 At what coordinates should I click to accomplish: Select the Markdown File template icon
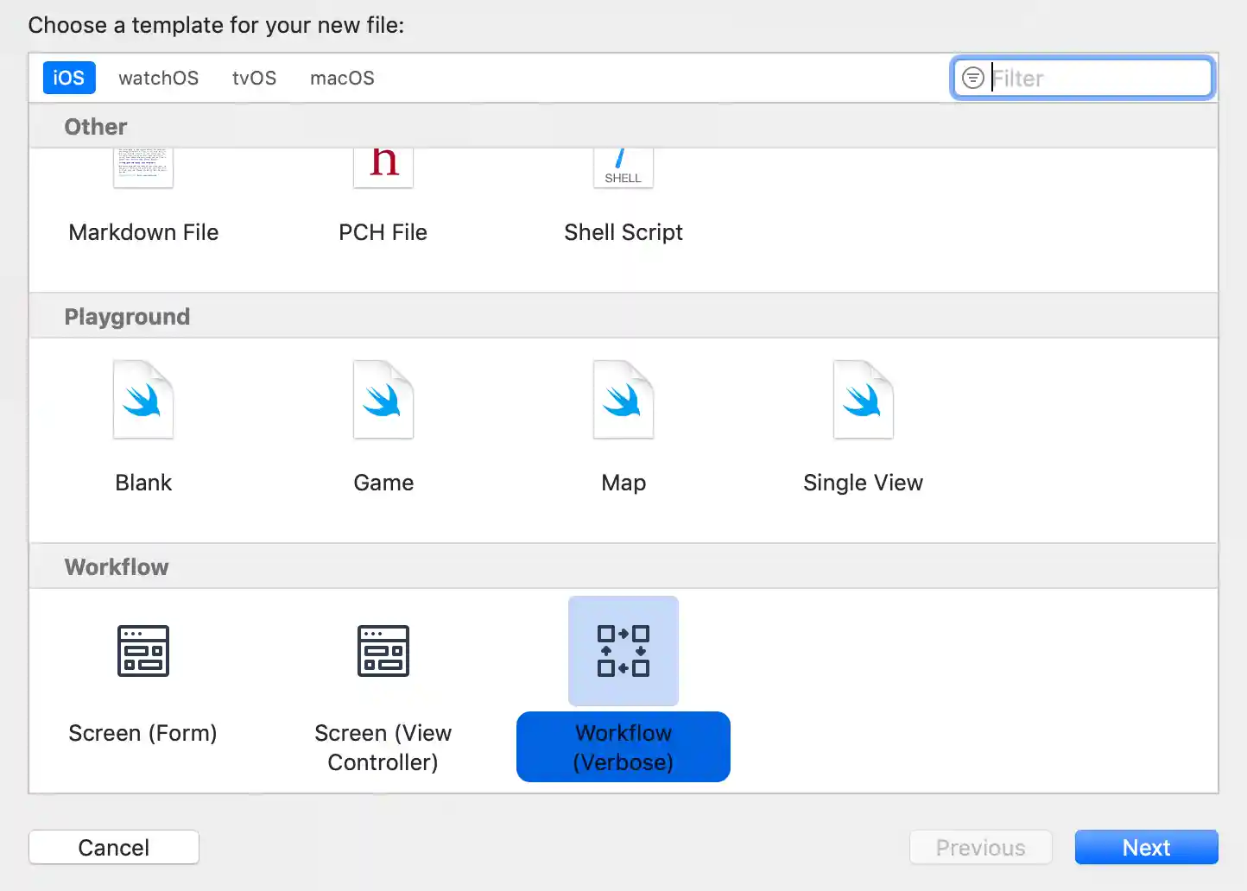(x=143, y=168)
